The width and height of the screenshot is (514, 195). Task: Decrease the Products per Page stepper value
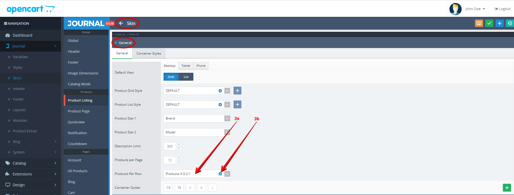179,162
